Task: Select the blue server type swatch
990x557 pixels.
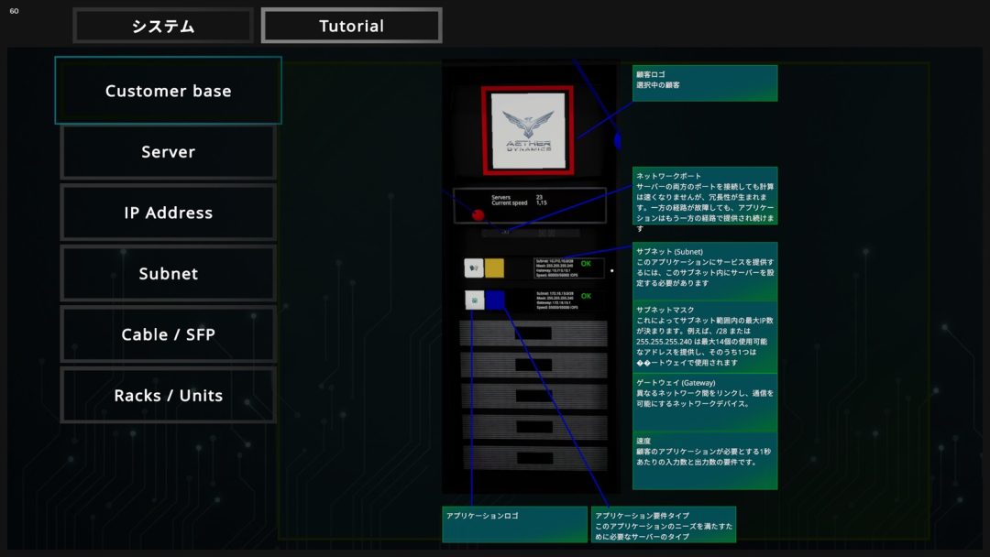Action: click(495, 300)
